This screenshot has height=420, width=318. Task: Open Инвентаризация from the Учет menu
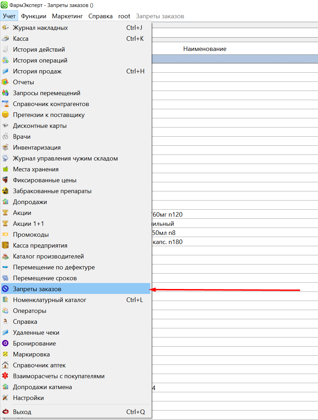(x=37, y=147)
